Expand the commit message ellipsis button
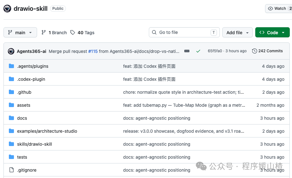This screenshot has width=292, height=178. click(187, 51)
